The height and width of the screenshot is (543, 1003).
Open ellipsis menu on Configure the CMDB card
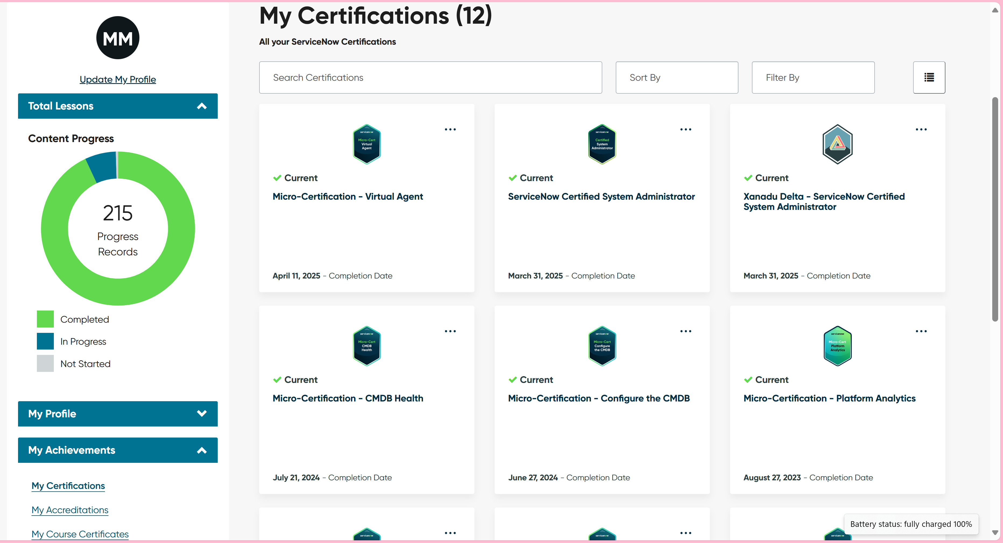(x=685, y=331)
